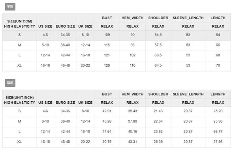The width and height of the screenshot is (237, 149).
Task: Click the 40.16 hem width cell
Action: (x=133, y=132)
